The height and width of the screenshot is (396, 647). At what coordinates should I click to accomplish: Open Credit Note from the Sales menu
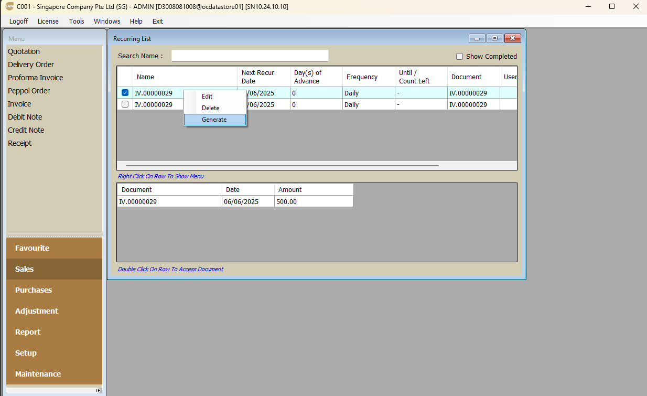tap(26, 130)
